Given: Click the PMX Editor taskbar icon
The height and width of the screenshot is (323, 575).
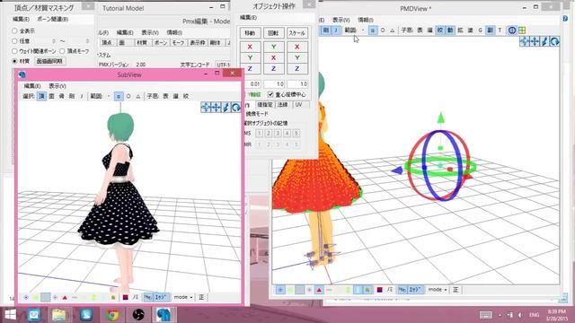Looking at the screenshot, I should [164, 315].
